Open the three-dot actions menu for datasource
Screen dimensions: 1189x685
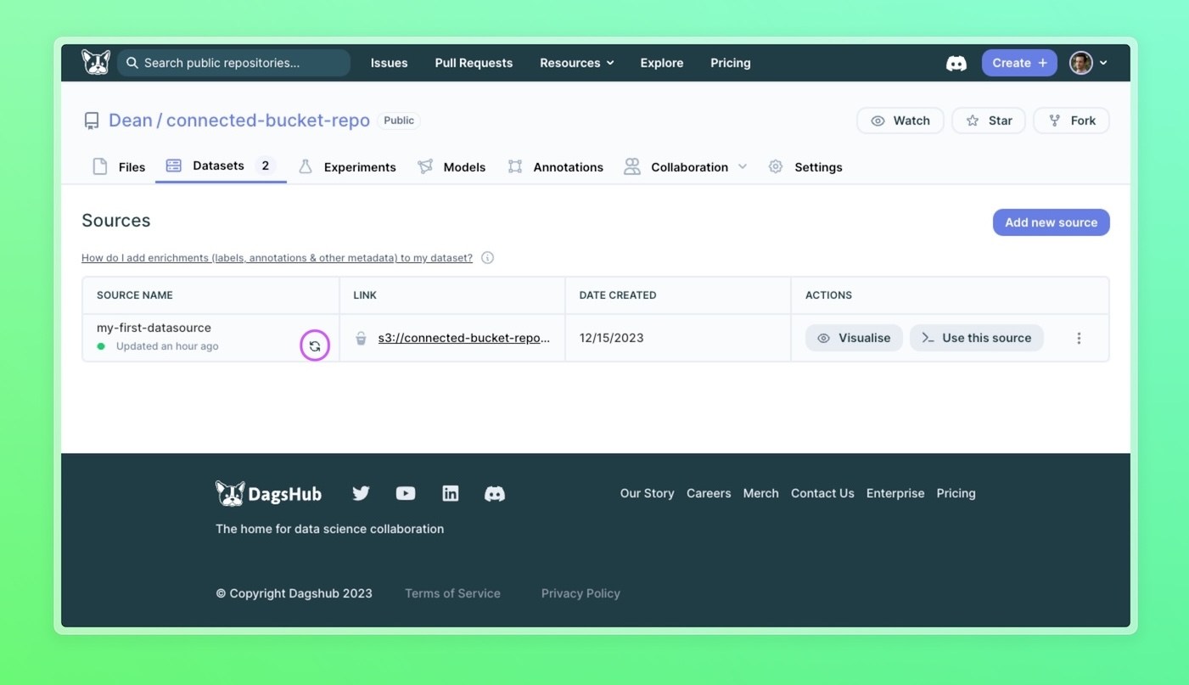(1079, 338)
